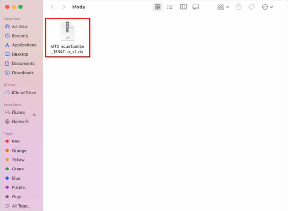The width and height of the screenshot is (288, 211).
Task: Maximize the window with green button
Action: coord(20,7)
